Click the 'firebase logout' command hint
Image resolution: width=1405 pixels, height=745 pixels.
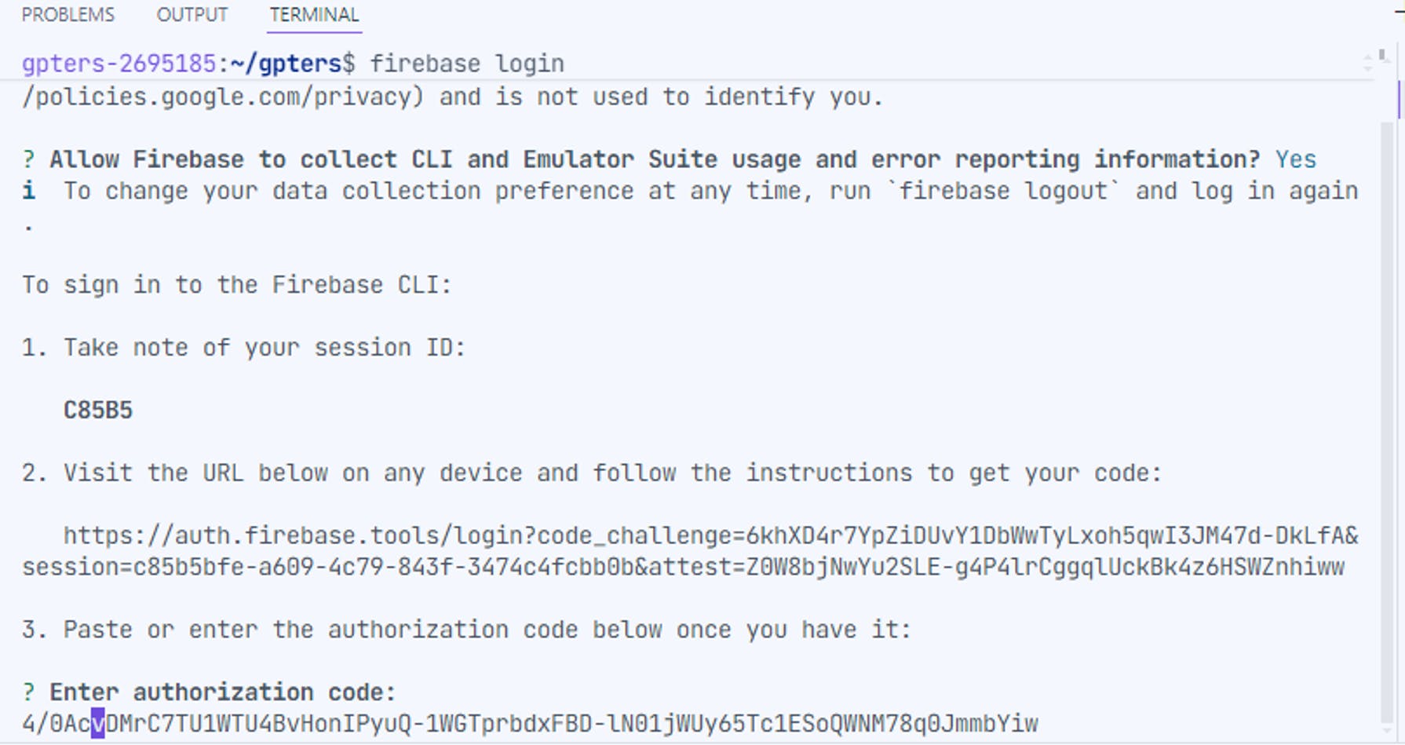[x=1003, y=191]
